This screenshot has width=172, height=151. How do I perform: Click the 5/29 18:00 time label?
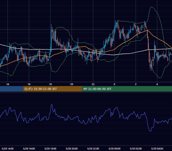(x=50, y=148)
